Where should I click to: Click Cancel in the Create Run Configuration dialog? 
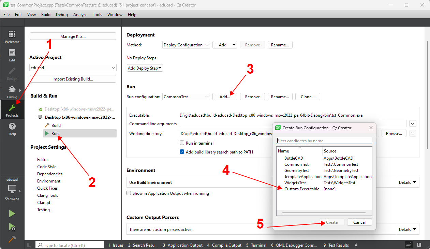(359, 222)
